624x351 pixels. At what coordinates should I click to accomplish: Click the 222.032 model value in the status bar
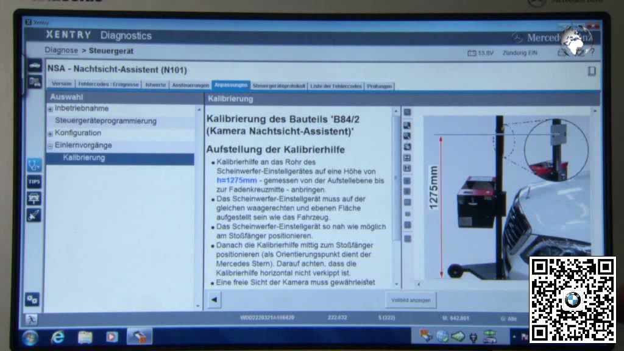(x=337, y=317)
